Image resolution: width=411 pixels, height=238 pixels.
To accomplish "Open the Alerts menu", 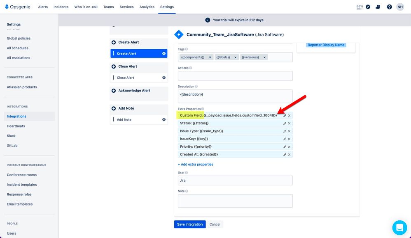I will [43, 7].
